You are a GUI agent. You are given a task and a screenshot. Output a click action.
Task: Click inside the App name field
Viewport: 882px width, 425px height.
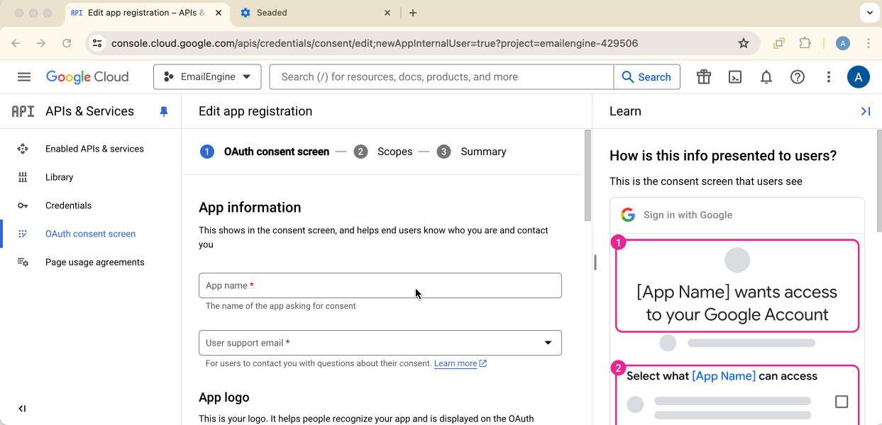pos(380,285)
